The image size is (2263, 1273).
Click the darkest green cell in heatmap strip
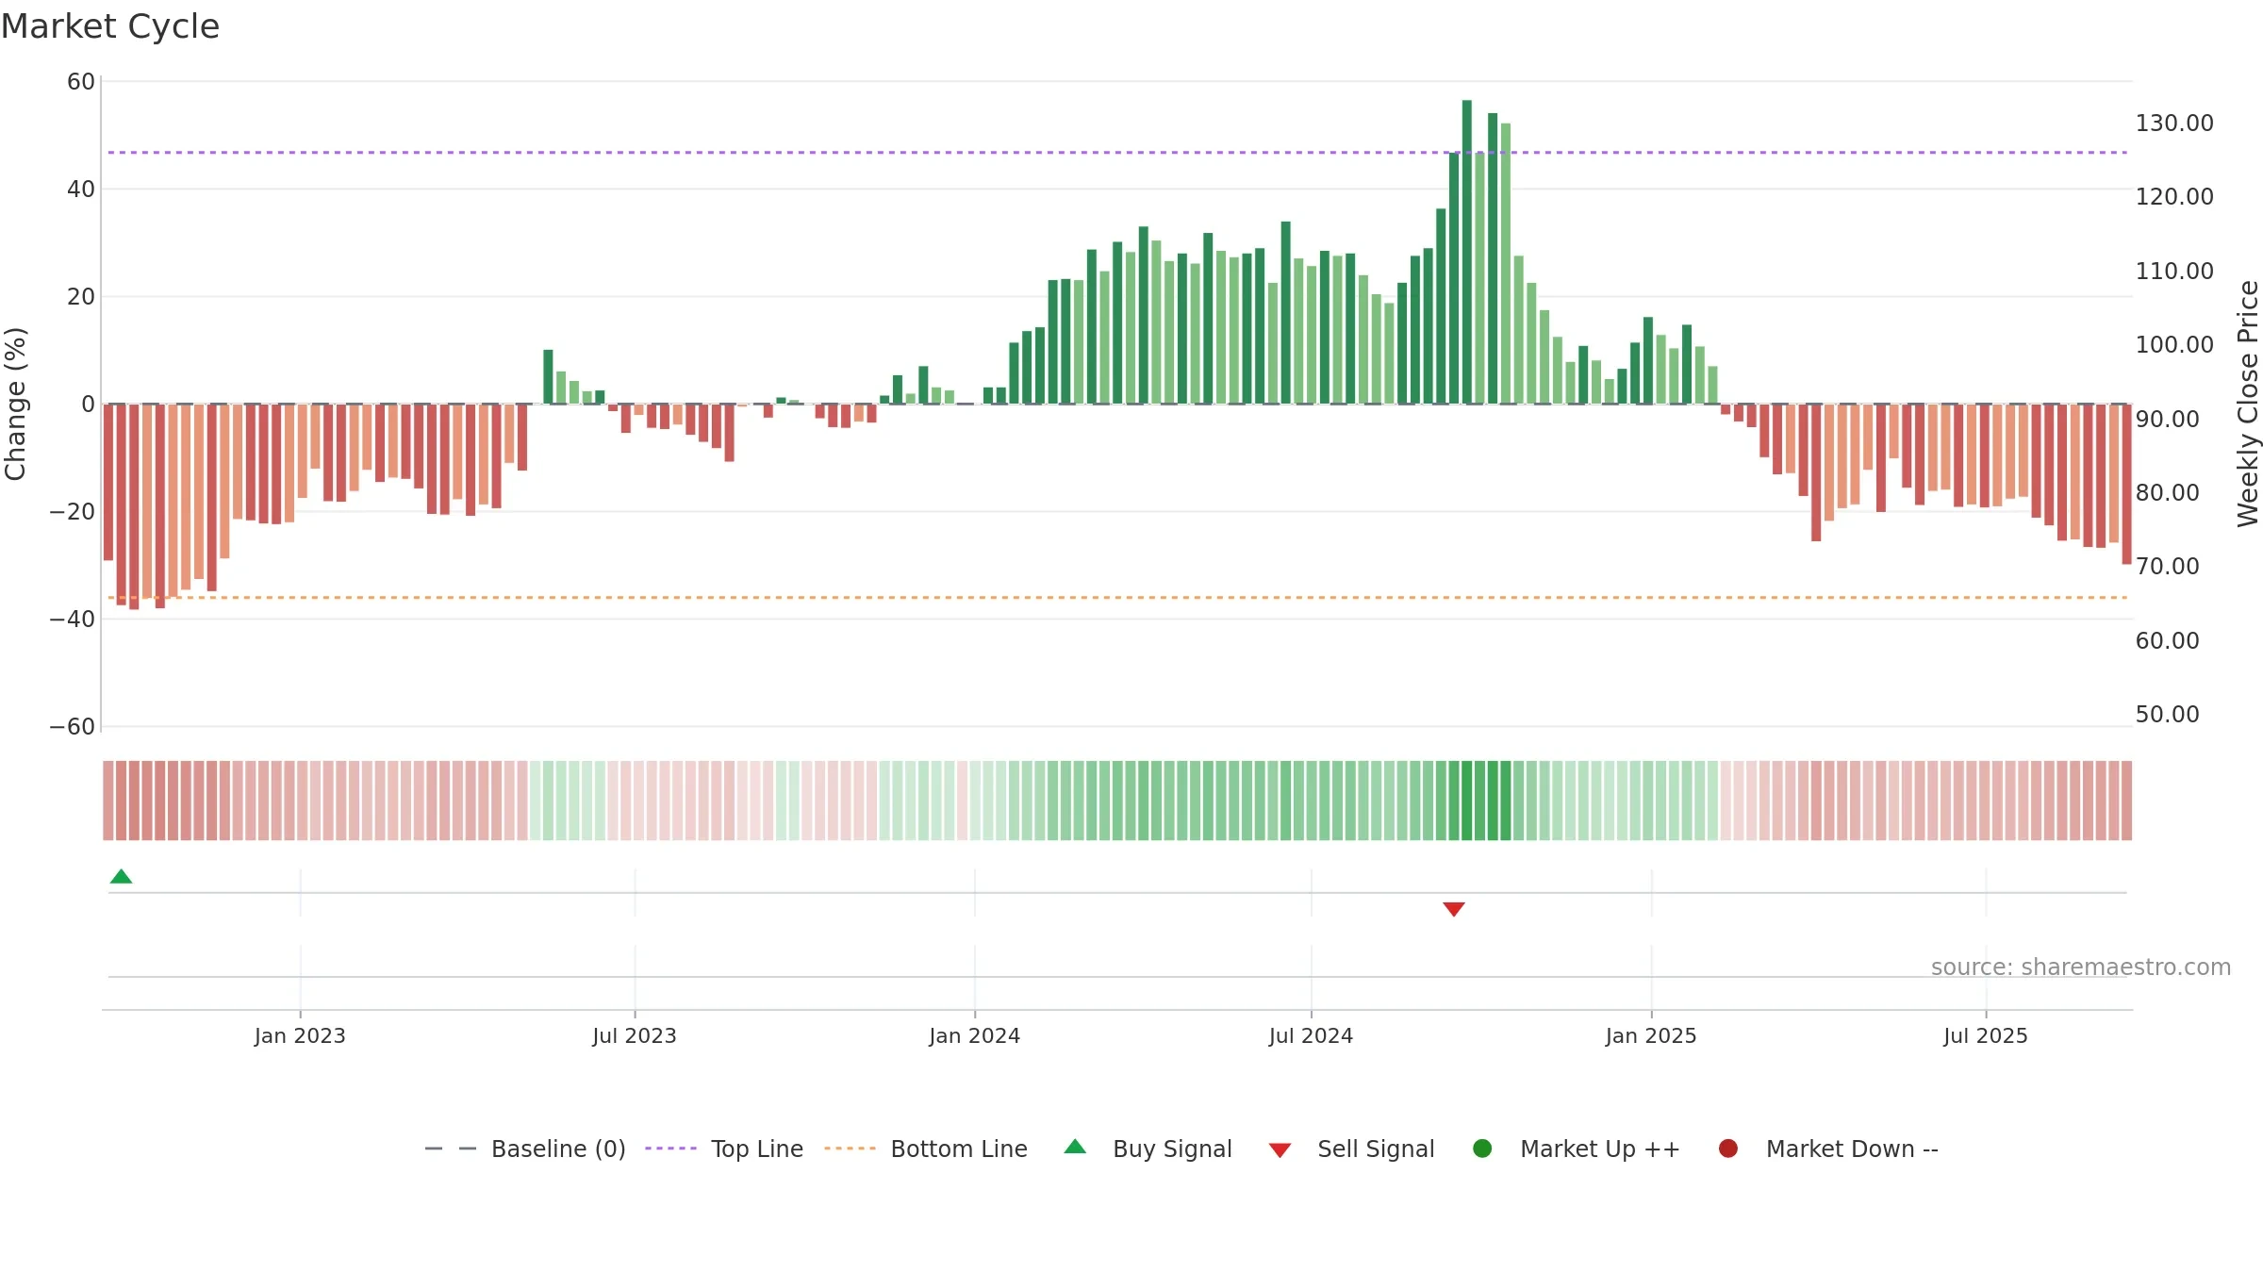pos(1466,801)
